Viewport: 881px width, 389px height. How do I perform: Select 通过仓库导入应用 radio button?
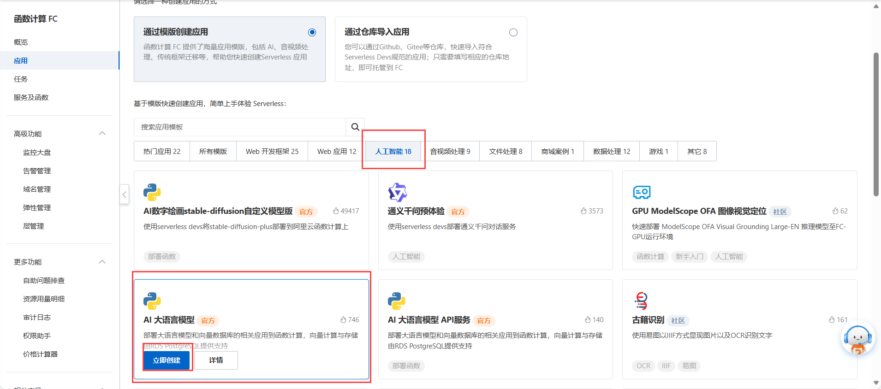513,32
